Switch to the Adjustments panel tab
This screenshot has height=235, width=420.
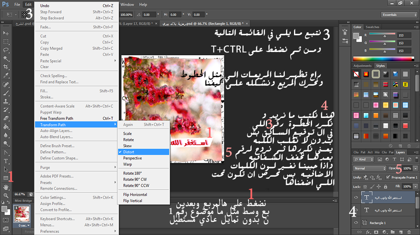click(x=362, y=66)
